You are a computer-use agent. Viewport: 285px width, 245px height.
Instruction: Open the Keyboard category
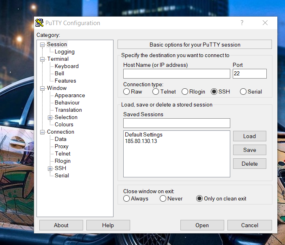(x=66, y=66)
